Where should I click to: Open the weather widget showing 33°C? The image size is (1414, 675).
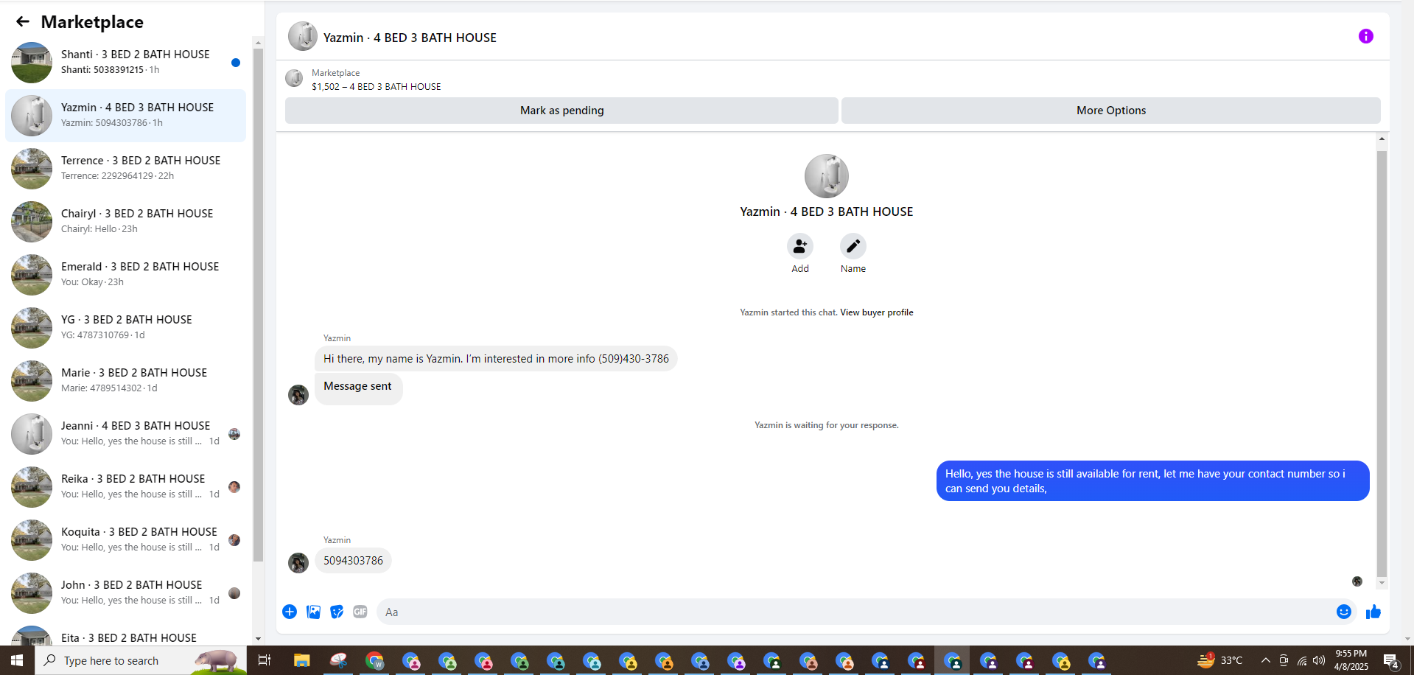coord(1220,660)
